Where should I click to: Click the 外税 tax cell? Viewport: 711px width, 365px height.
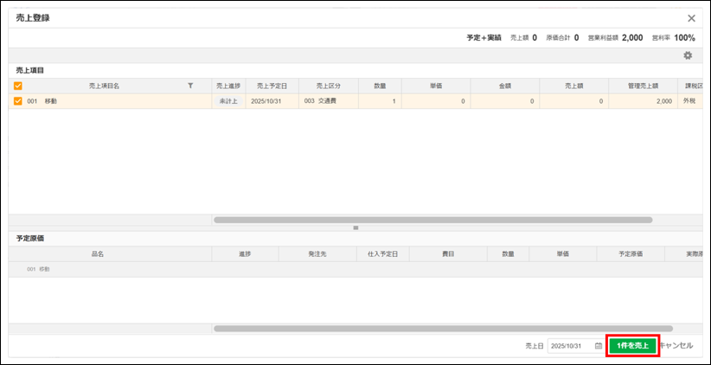point(689,101)
